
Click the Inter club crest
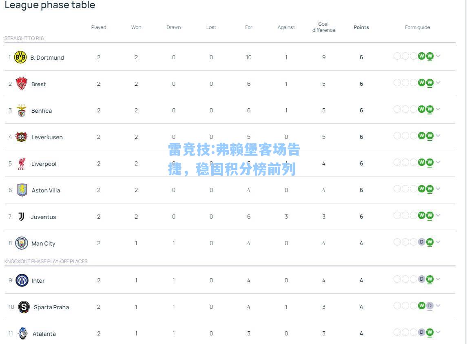[22, 280]
